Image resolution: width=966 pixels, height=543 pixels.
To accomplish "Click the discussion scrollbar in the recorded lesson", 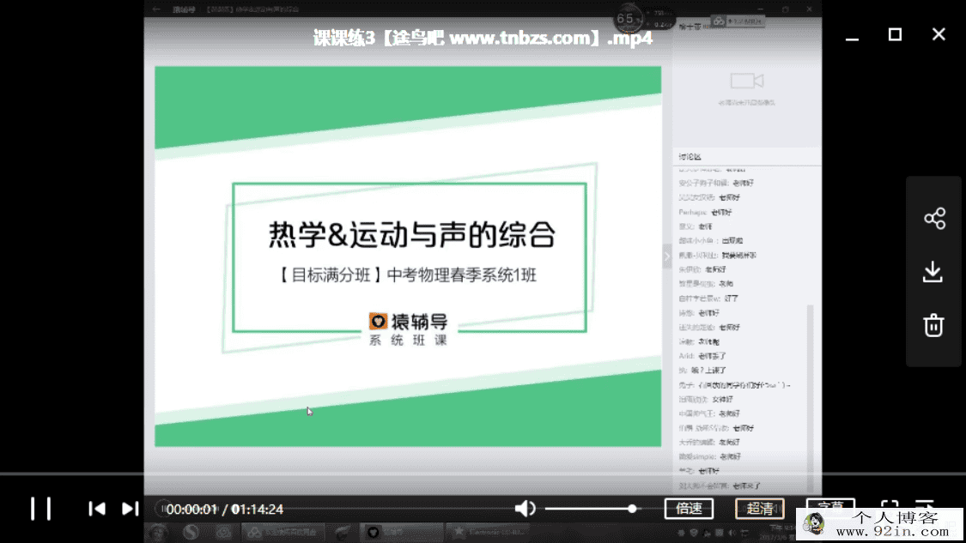I will [810, 397].
